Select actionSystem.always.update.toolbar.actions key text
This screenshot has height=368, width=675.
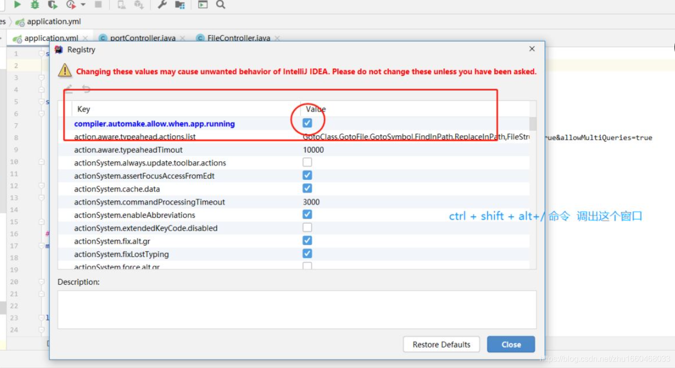[150, 163]
